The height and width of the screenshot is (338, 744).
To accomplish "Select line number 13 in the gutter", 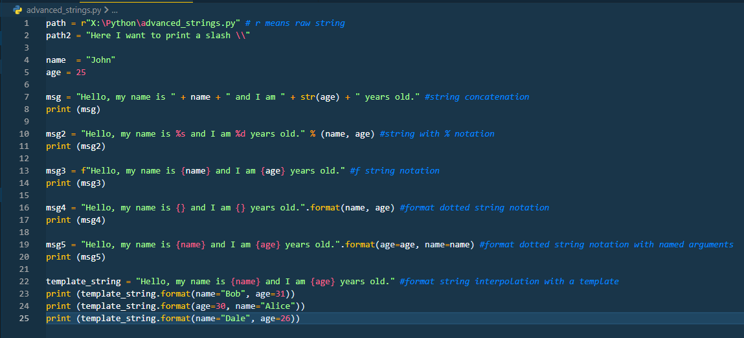I will pos(24,171).
